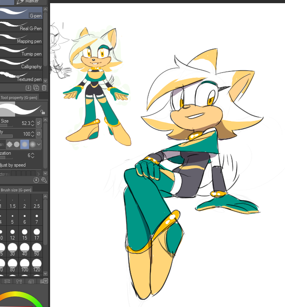Click the duplicate sub tool icon
Viewport: 285px width, 307px height.
pos(36,88)
